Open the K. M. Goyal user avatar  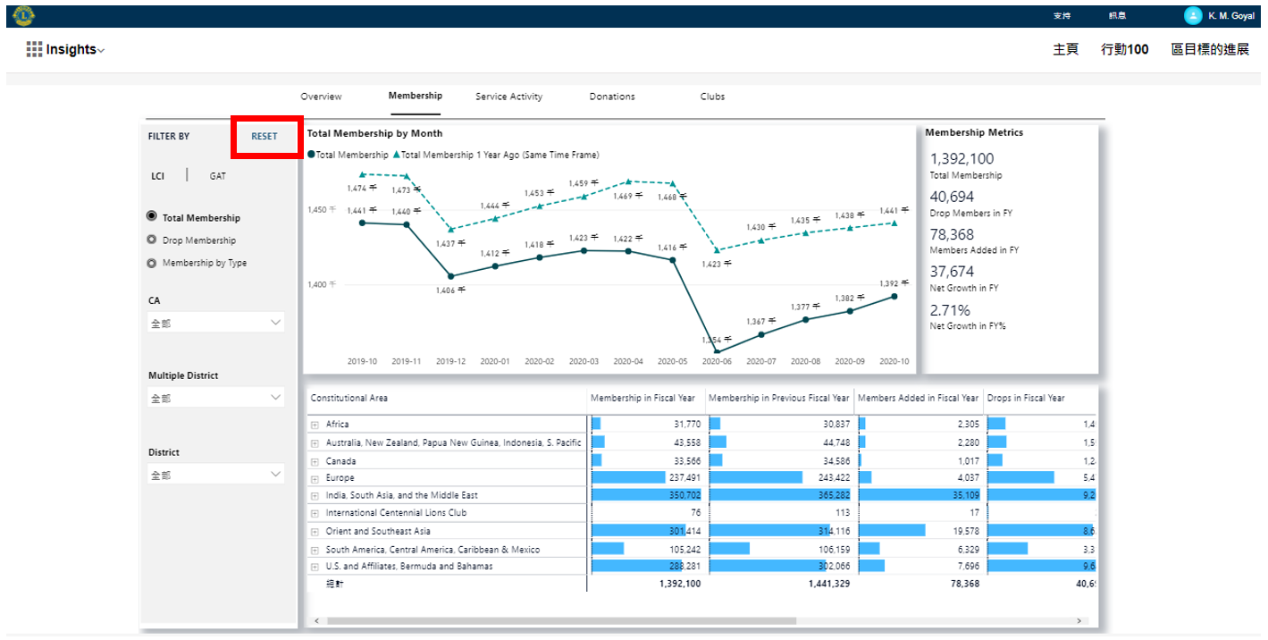(1192, 15)
